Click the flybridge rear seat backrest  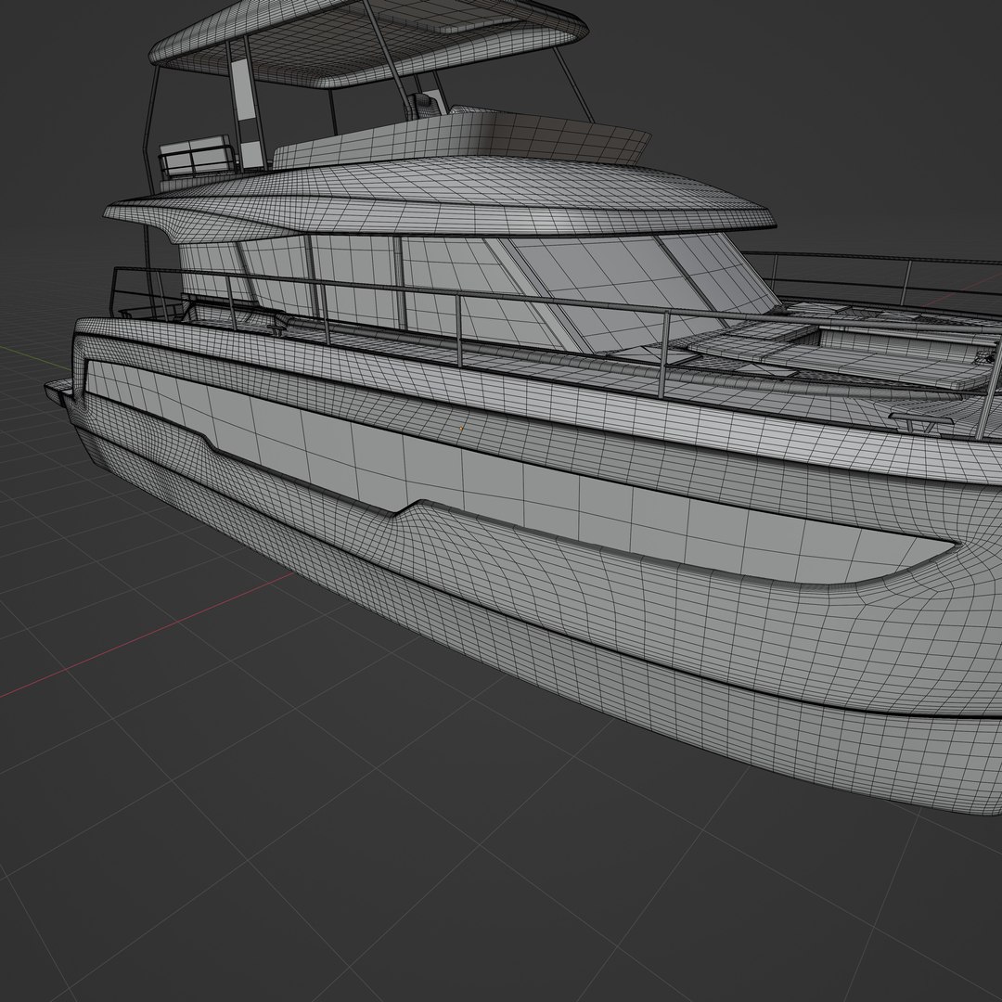pos(194,154)
